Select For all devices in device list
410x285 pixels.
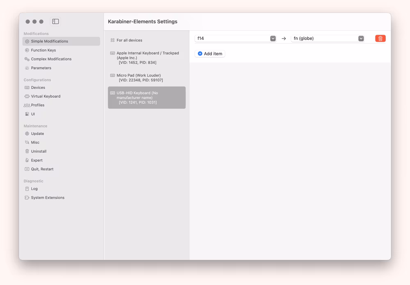point(129,40)
